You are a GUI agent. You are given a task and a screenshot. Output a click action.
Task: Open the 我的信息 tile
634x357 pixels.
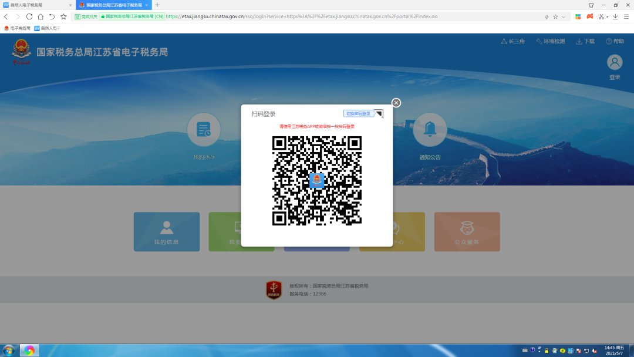click(x=167, y=232)
